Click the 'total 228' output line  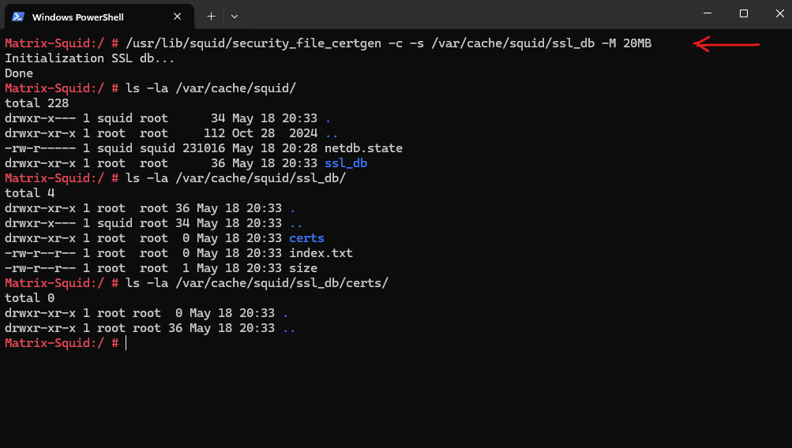[36, 103]
